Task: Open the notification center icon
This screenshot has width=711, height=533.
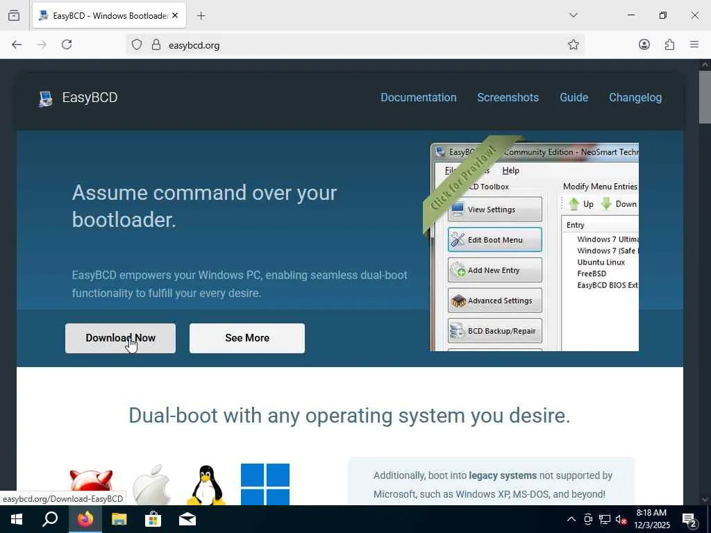Action: [x=689, y=520]
